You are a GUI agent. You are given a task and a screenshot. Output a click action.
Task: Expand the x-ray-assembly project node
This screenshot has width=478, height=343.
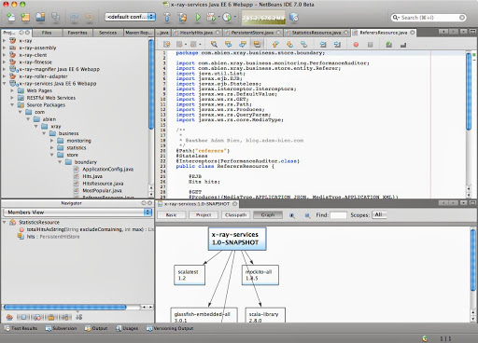[x=5, y=48]
